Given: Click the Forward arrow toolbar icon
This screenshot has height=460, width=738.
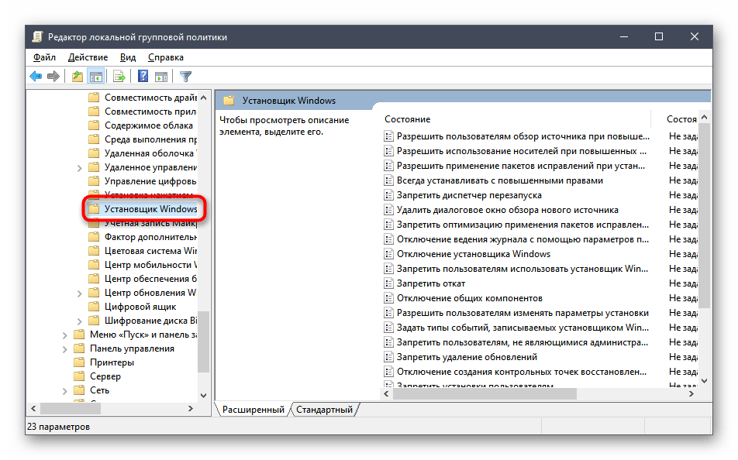Looking at the screenshot, I should [53, 77].
